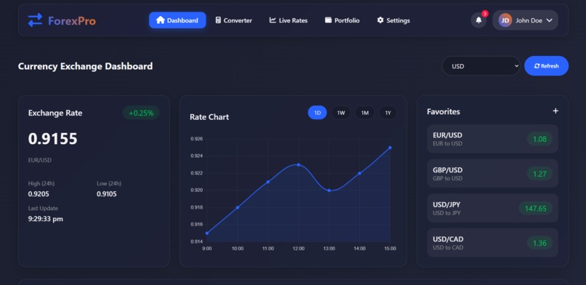Click the Refresh button
This screenshot has width=586, height=285.
pyautogui.click(x=547, y=66)
